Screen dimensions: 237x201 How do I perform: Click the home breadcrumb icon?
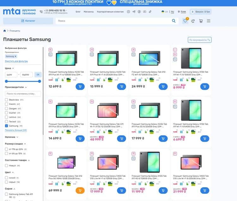click(x=4, y=31)
